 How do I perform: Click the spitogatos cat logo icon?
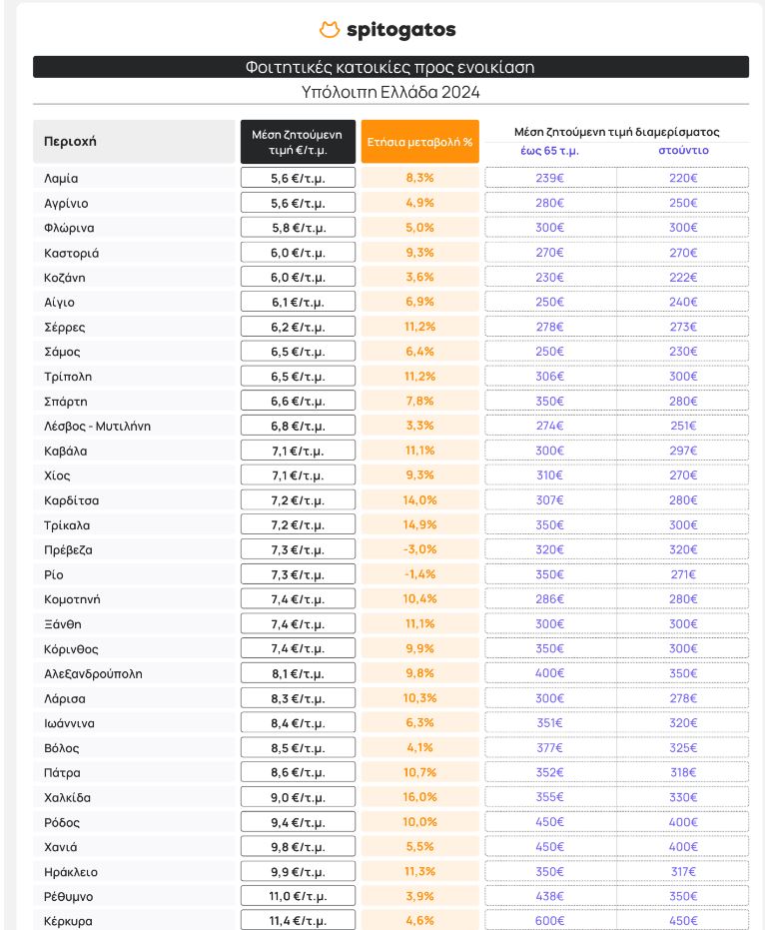click(330, 30)
